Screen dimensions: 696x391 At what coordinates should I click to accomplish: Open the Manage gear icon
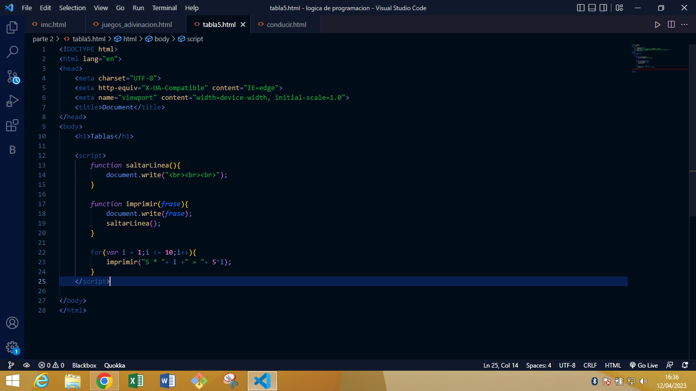pyautogui.click(x=12, y=348)
